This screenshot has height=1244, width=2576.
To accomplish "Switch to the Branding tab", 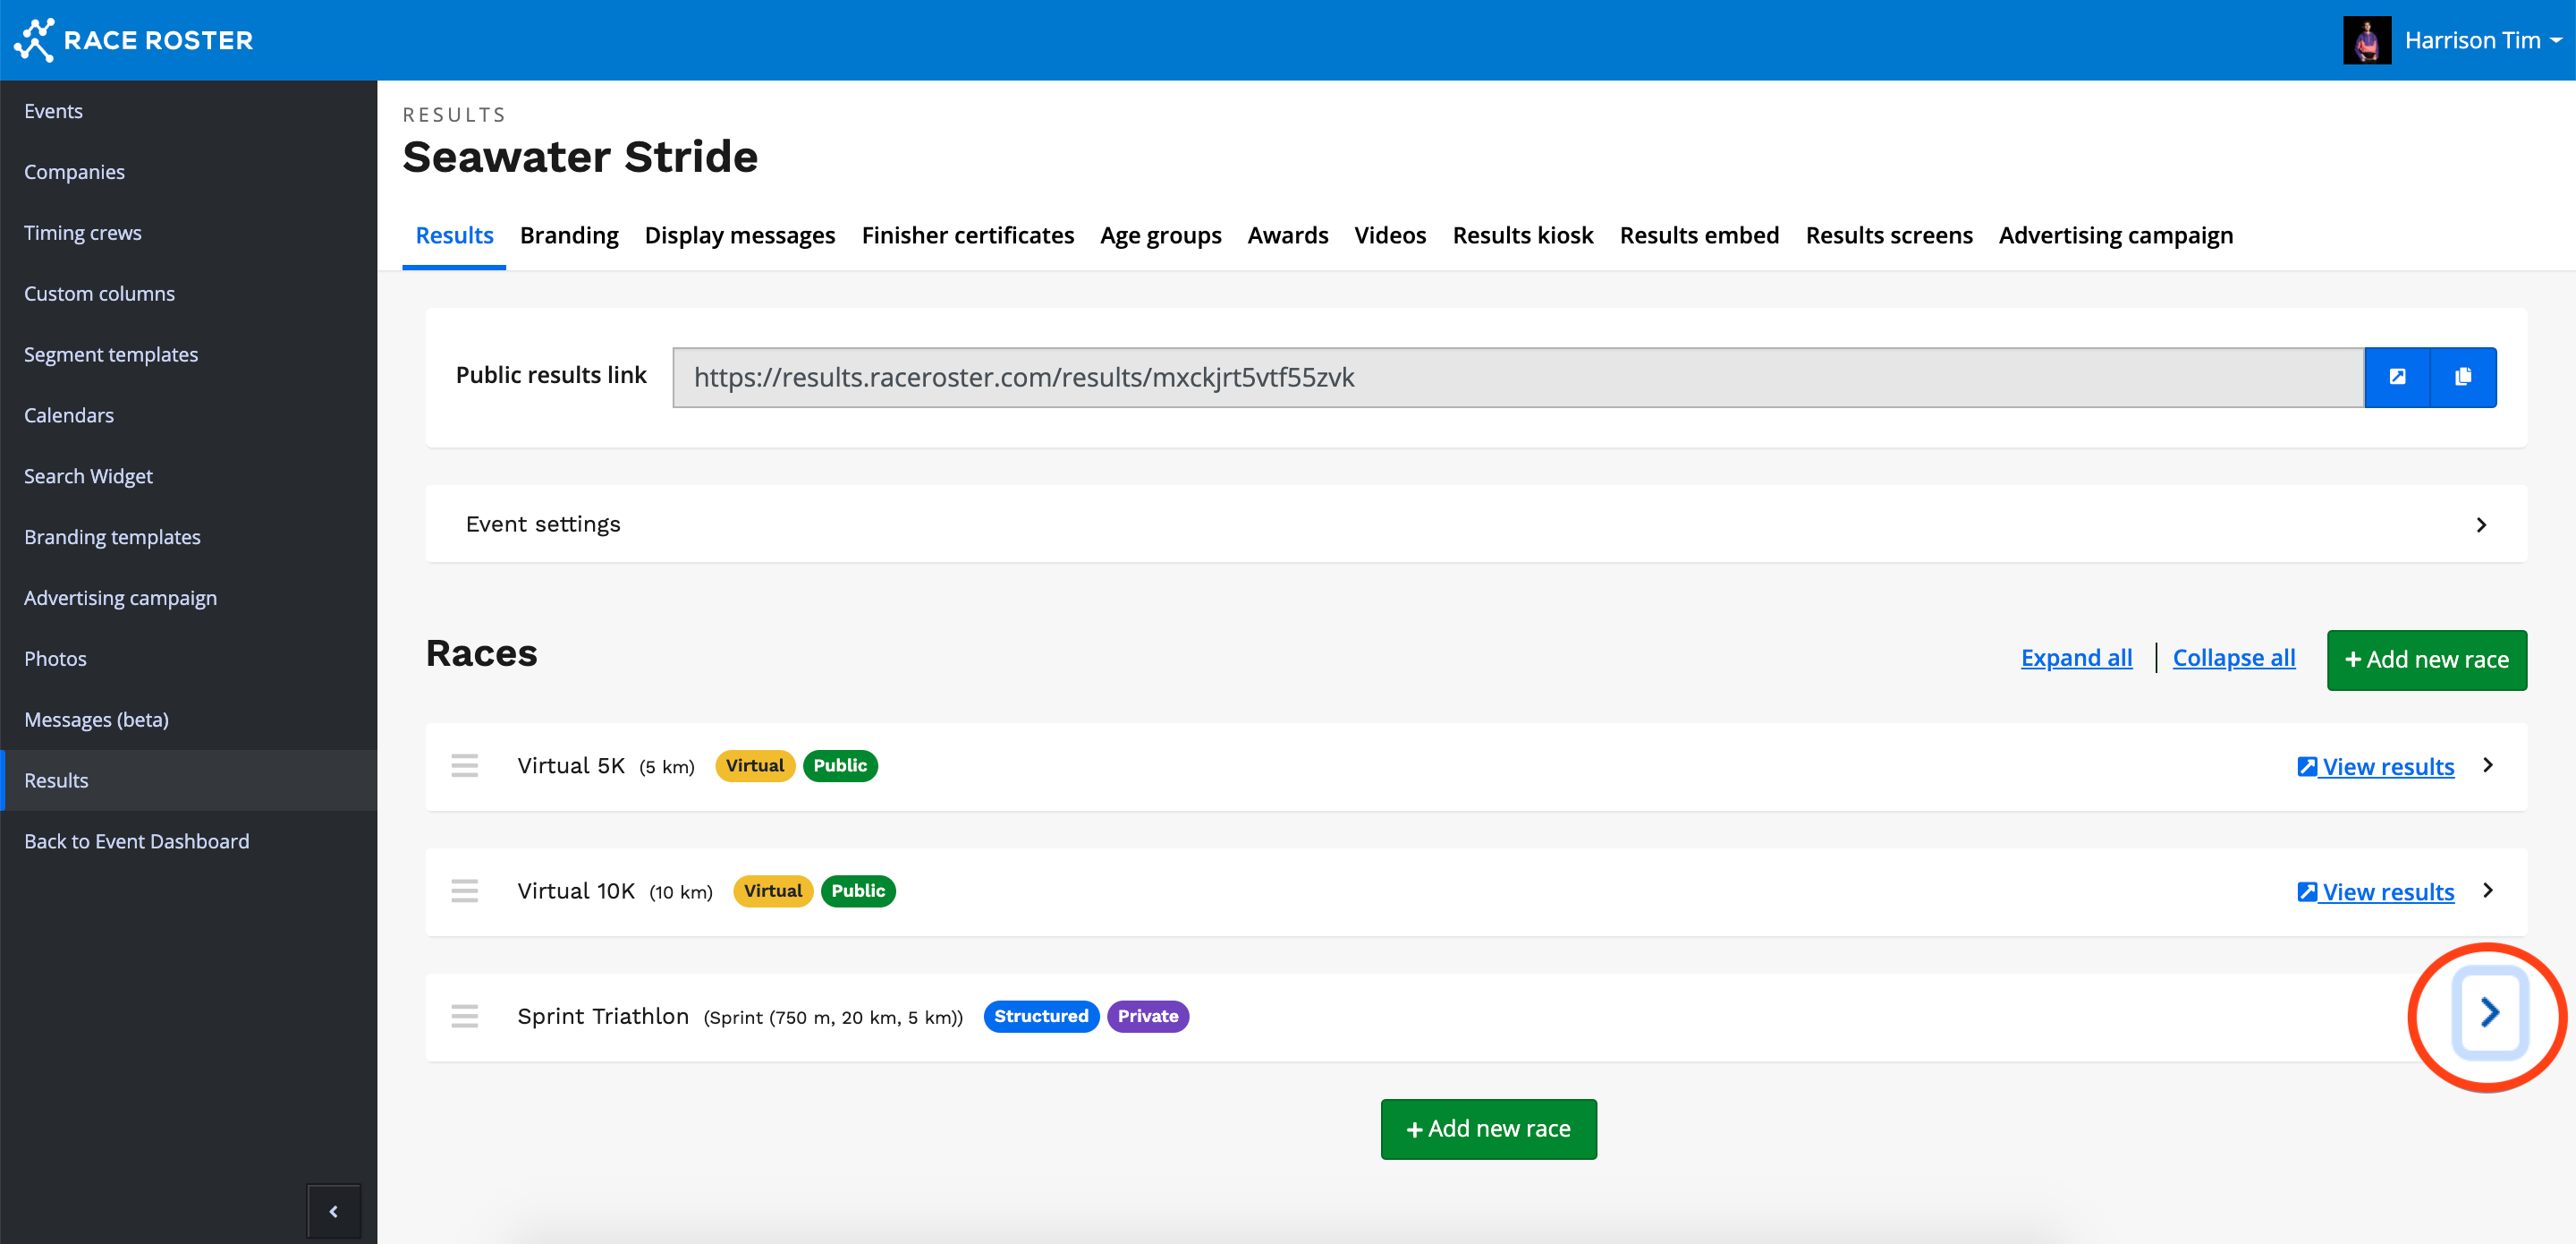I will [568, 235].
